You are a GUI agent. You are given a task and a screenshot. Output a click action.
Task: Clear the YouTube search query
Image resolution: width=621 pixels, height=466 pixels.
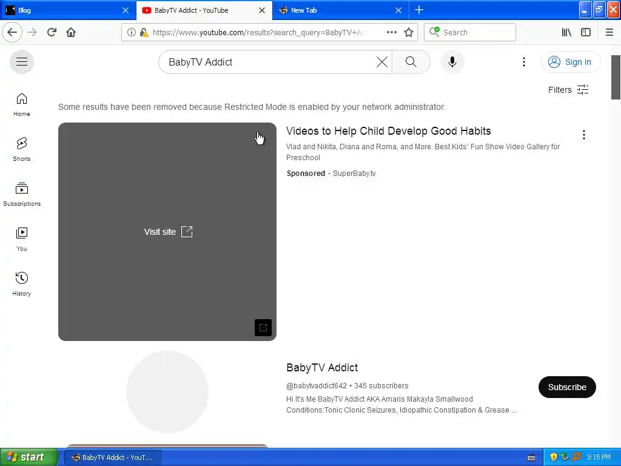(382, 62)
